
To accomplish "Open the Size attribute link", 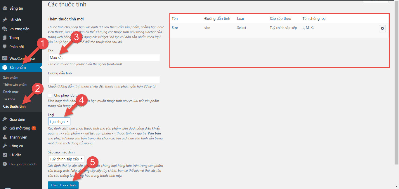I will click(x=175, y=28).
